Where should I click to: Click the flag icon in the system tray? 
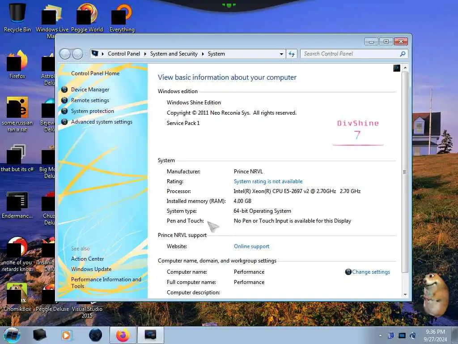391,335
